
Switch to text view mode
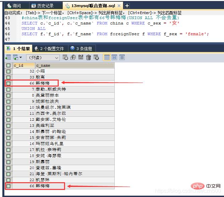tap(122, 57)
